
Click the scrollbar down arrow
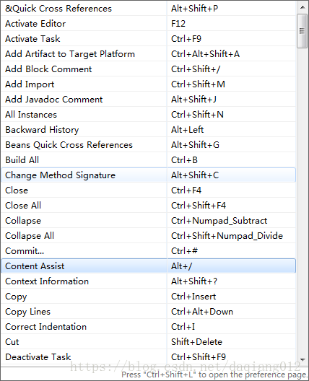tap(303, 359)
